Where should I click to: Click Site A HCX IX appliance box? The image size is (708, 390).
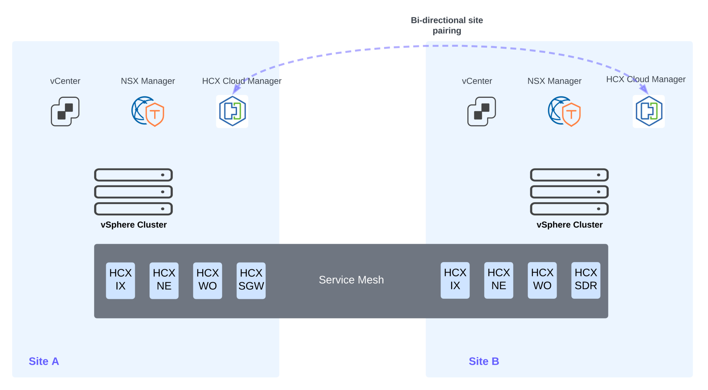pyautogui.click(x=120, y=280)
